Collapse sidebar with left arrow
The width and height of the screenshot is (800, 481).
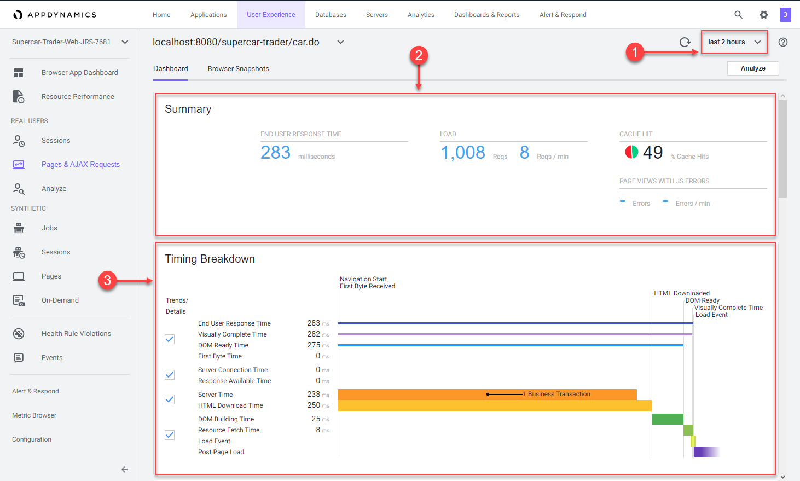(125, 470)
